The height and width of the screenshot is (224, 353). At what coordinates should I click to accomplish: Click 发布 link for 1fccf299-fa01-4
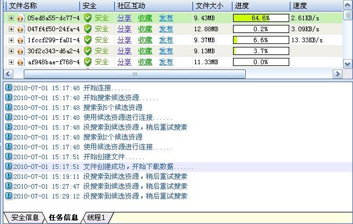pyautogui.click(x=166, y=40)
